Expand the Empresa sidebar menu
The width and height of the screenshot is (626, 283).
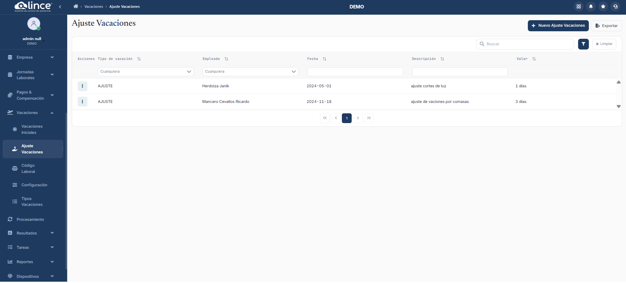pyautogui.click(x=31, y=57)
